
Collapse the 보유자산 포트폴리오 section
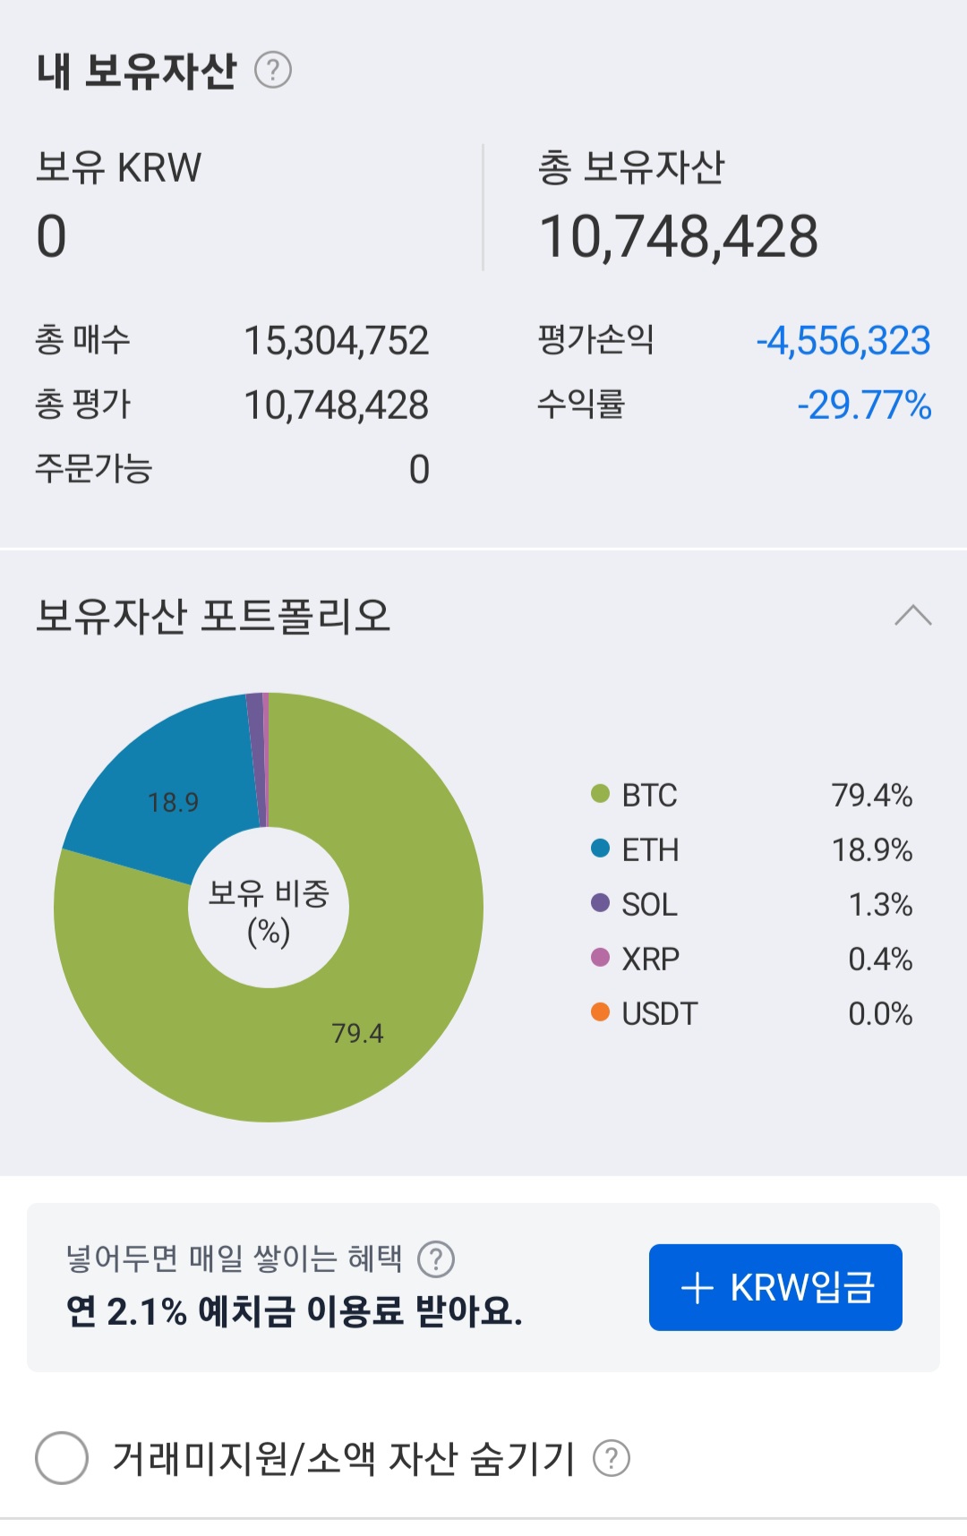[x=912, y=616]
